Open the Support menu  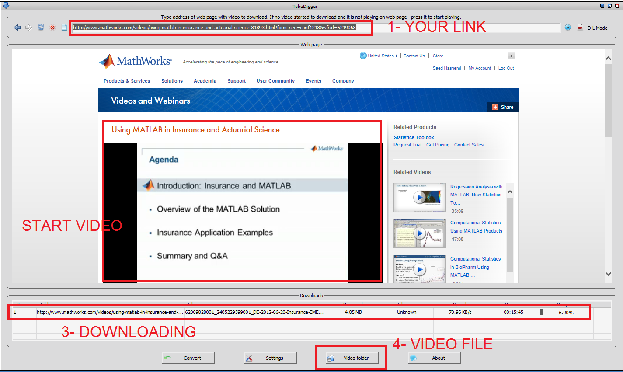237,81
